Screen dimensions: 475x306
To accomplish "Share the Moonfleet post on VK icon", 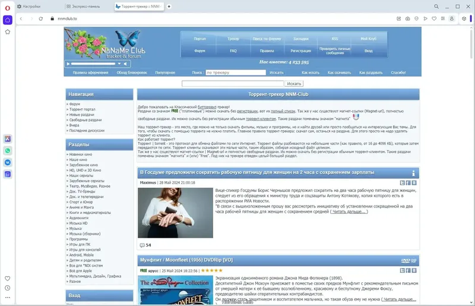I will tap(414, 270).
